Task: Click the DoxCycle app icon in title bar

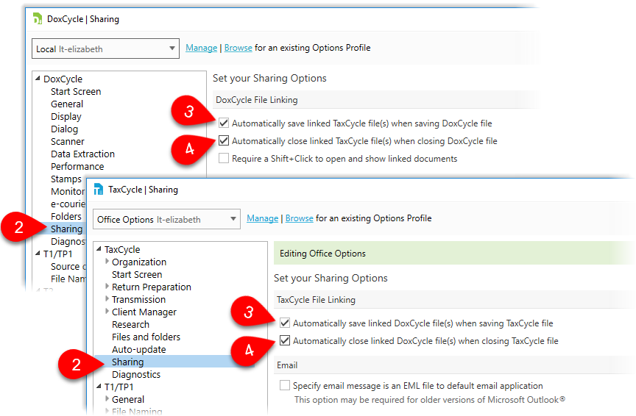Action: (38, 18)
